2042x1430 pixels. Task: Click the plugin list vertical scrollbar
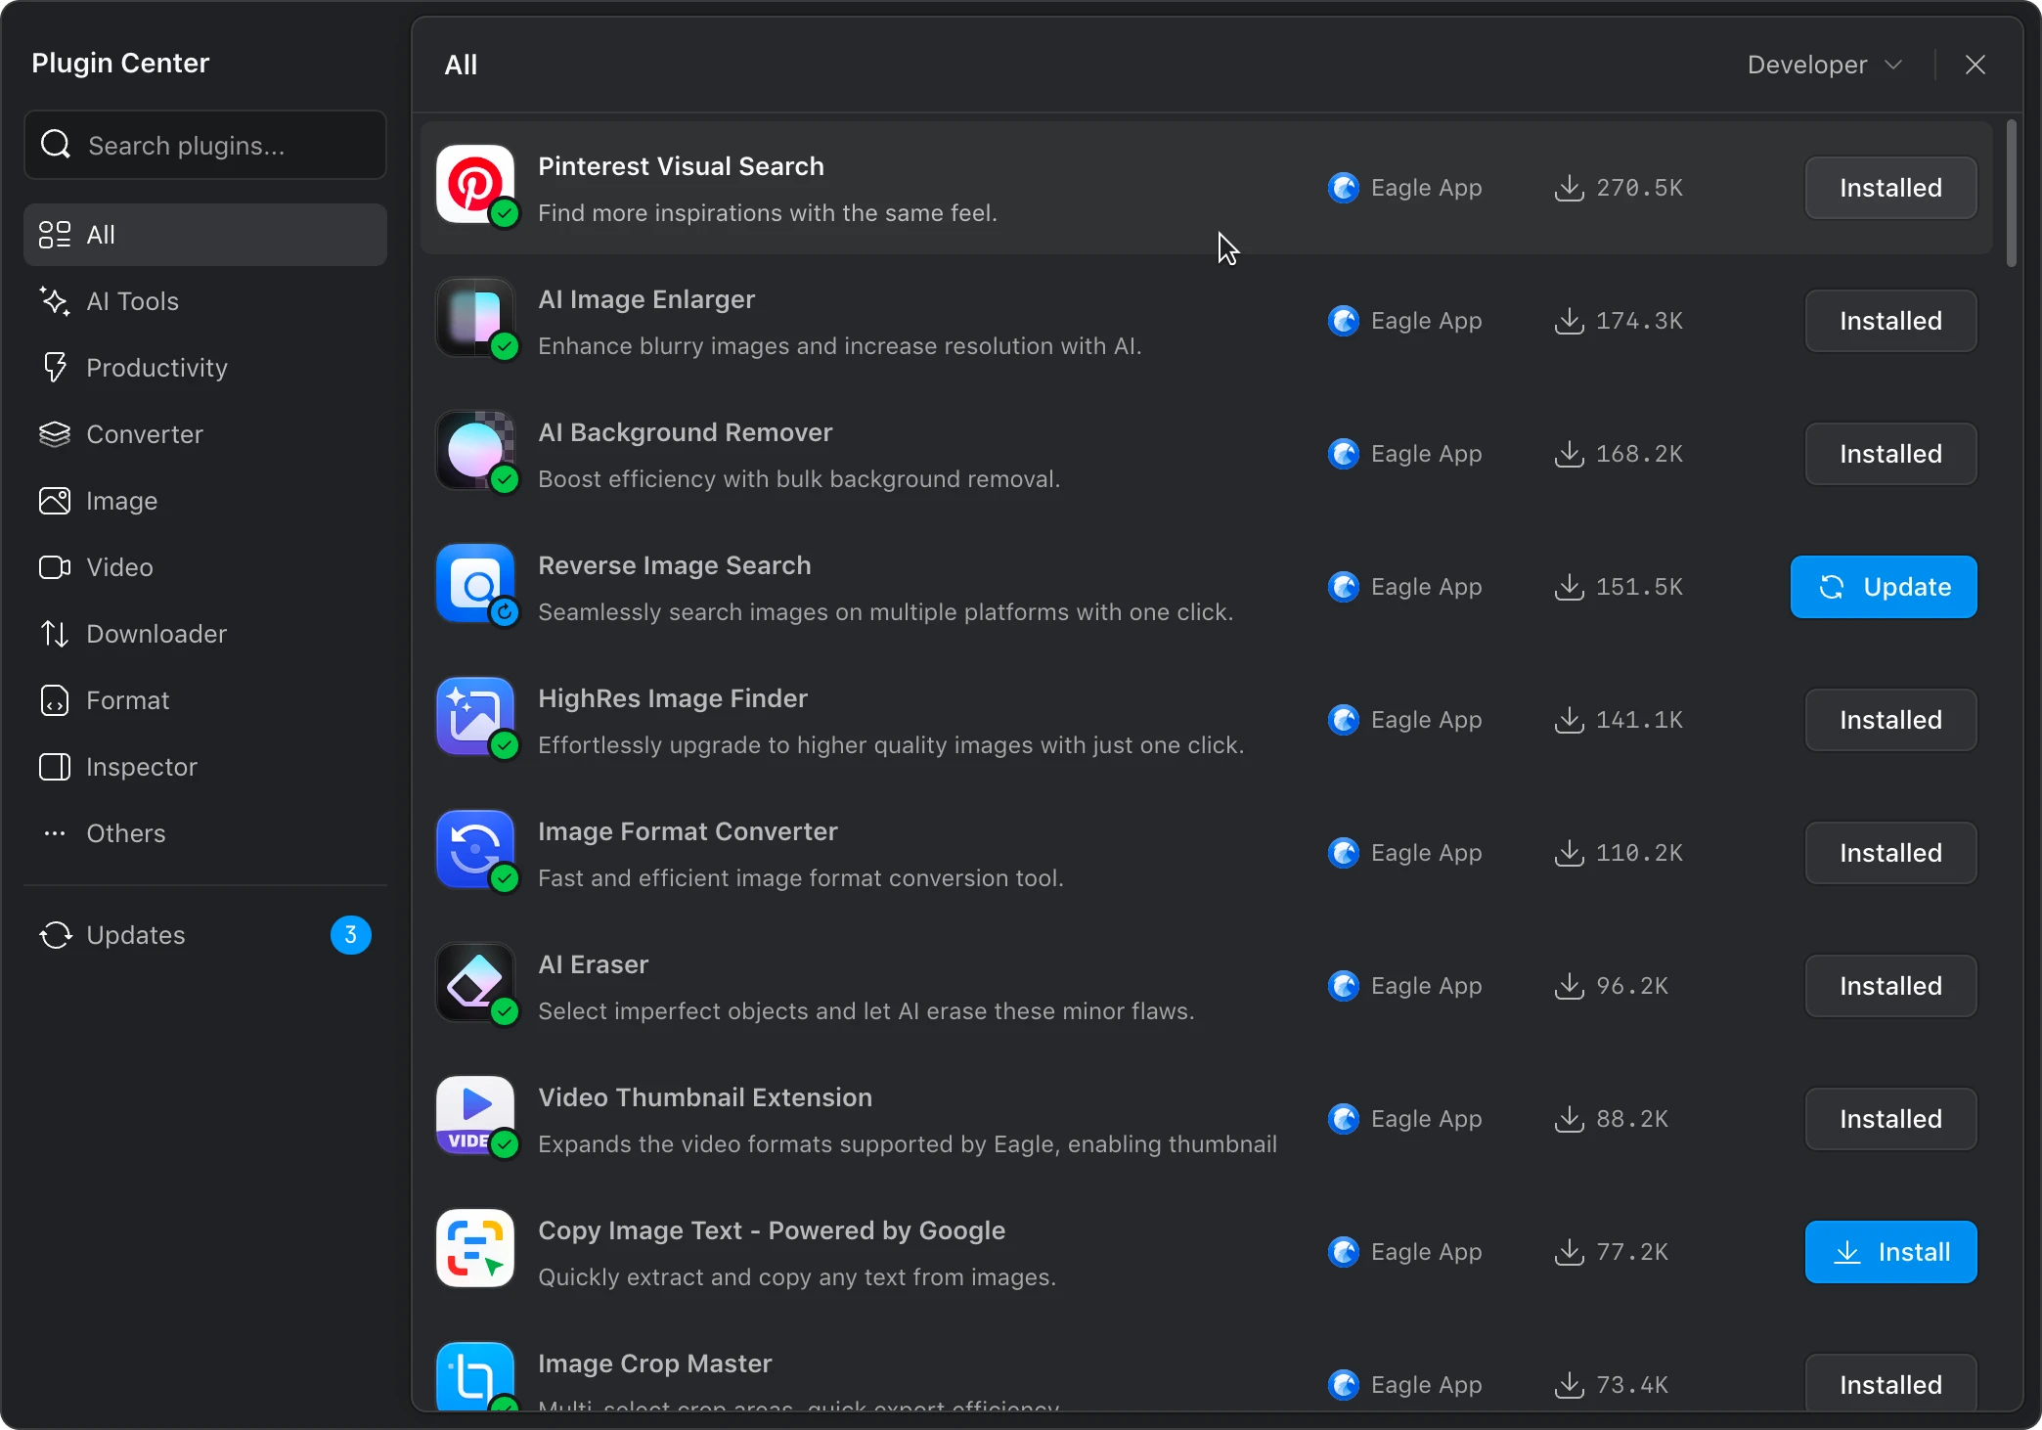tap(2011, 194)
